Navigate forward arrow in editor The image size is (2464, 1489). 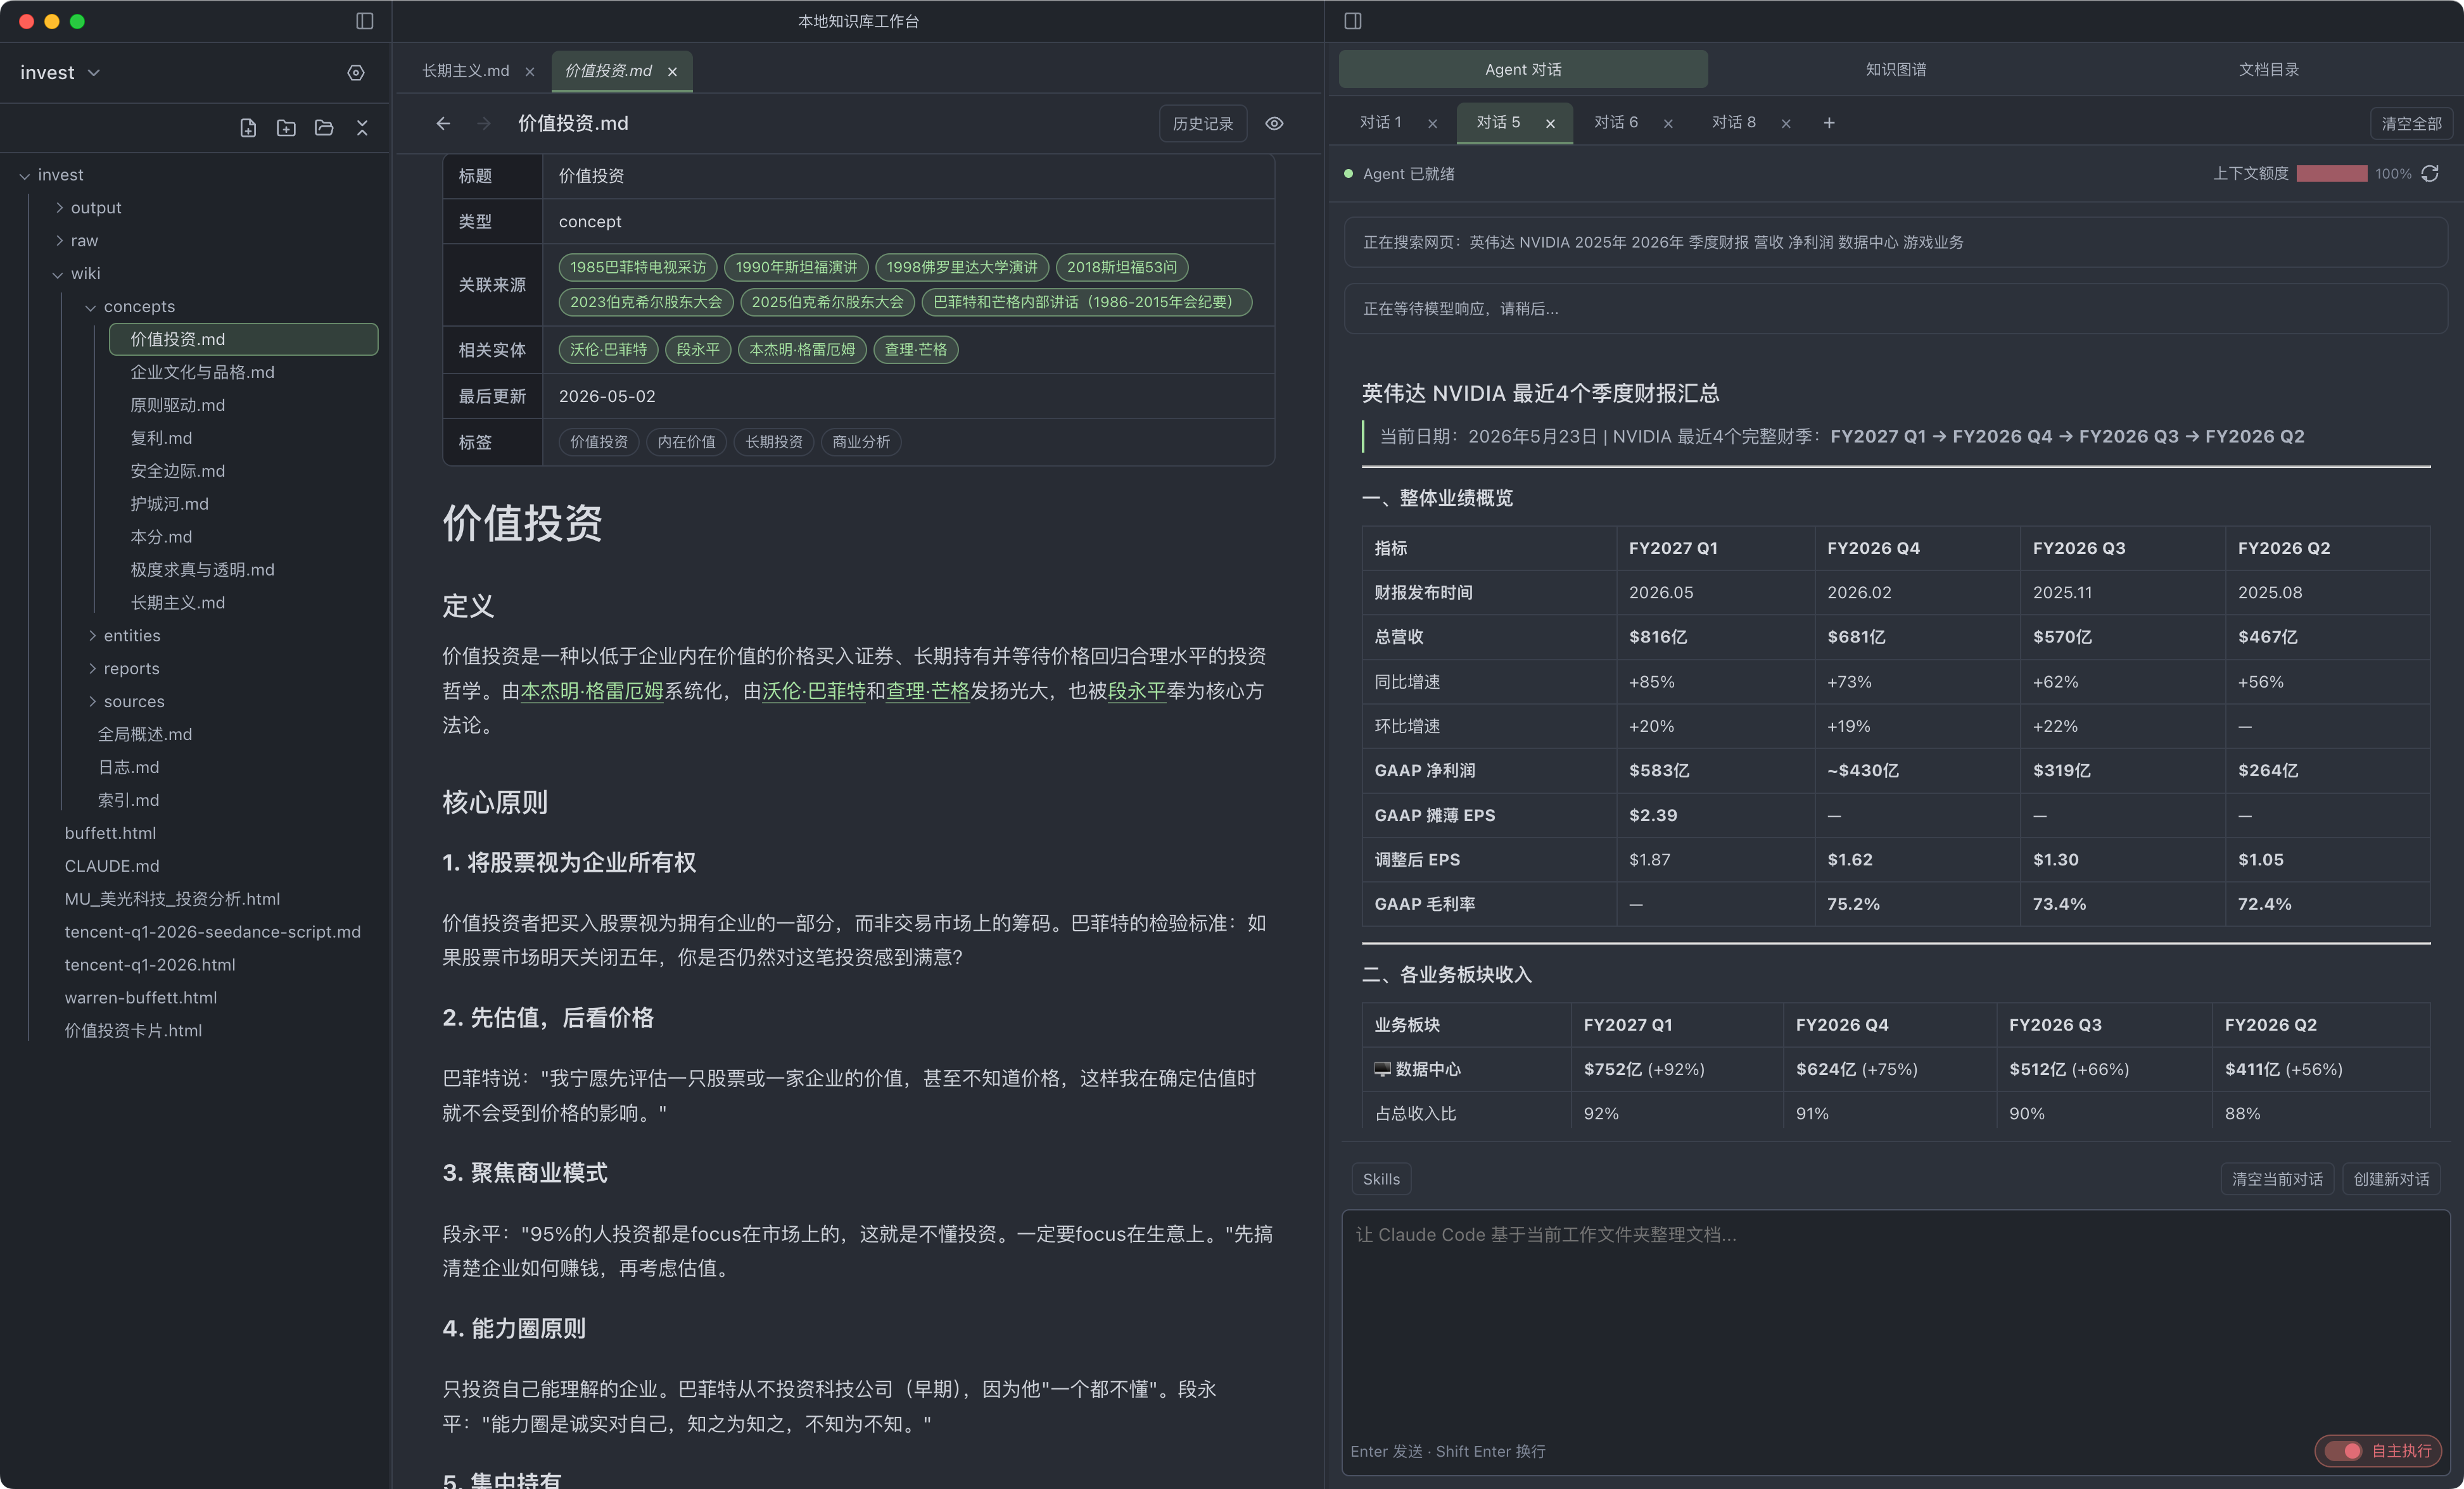click(483, 123)
